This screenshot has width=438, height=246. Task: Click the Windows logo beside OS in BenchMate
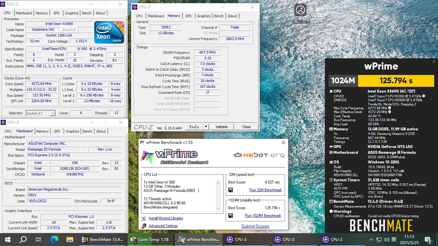click(x=331, y=162)
